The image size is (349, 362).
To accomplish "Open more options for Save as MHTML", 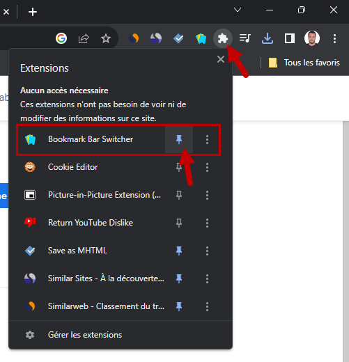I will pos(207,251).
